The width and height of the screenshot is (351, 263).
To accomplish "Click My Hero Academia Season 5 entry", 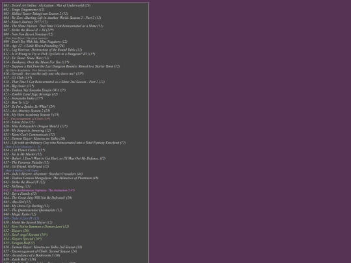I will (x=31, y=115).
